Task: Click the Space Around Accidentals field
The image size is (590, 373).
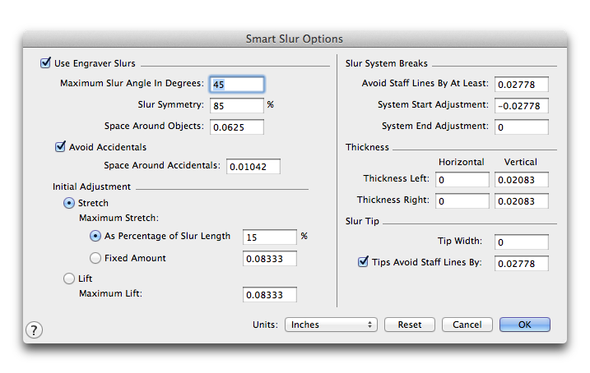Action: [x=253, y=167]
